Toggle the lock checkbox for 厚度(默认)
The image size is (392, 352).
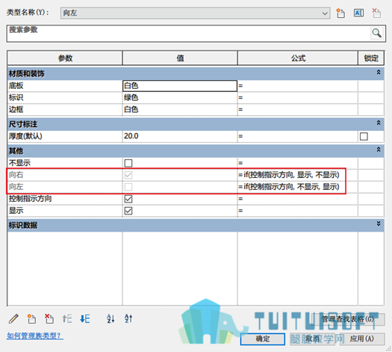click(x=364, y=136)
